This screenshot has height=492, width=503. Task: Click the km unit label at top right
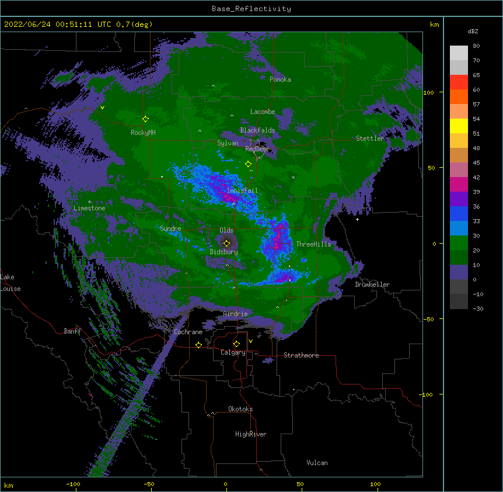coord(434,25)
